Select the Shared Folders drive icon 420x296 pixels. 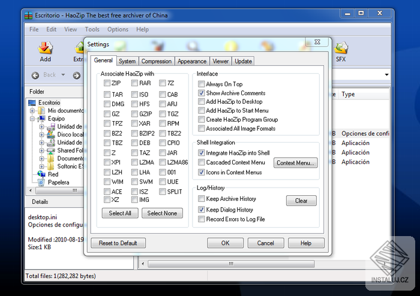point(51,150)
